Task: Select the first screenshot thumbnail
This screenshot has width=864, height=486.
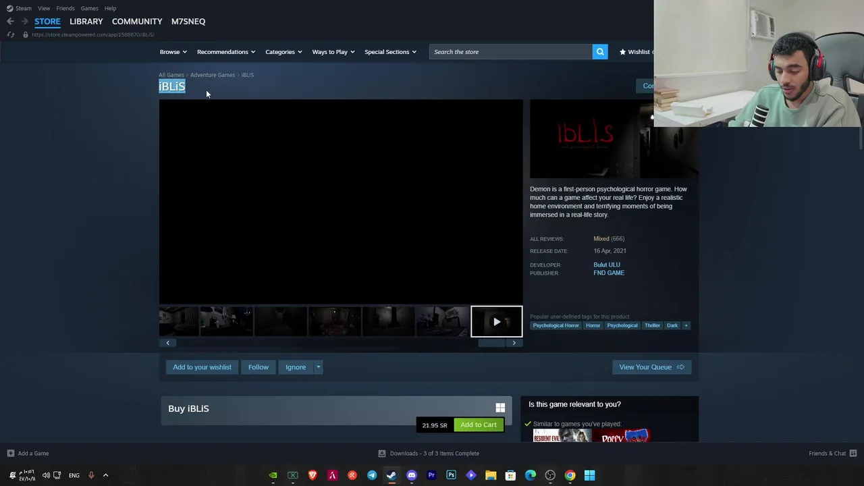Action: [179, 321]
